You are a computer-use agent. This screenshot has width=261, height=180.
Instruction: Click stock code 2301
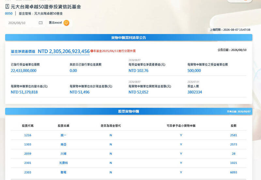pyautogui.click(x=28, y=163)
